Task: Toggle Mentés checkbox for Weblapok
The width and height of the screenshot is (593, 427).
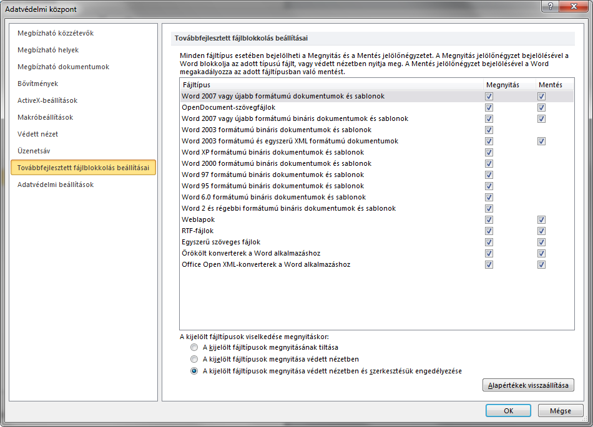Action: click(542, 219)
